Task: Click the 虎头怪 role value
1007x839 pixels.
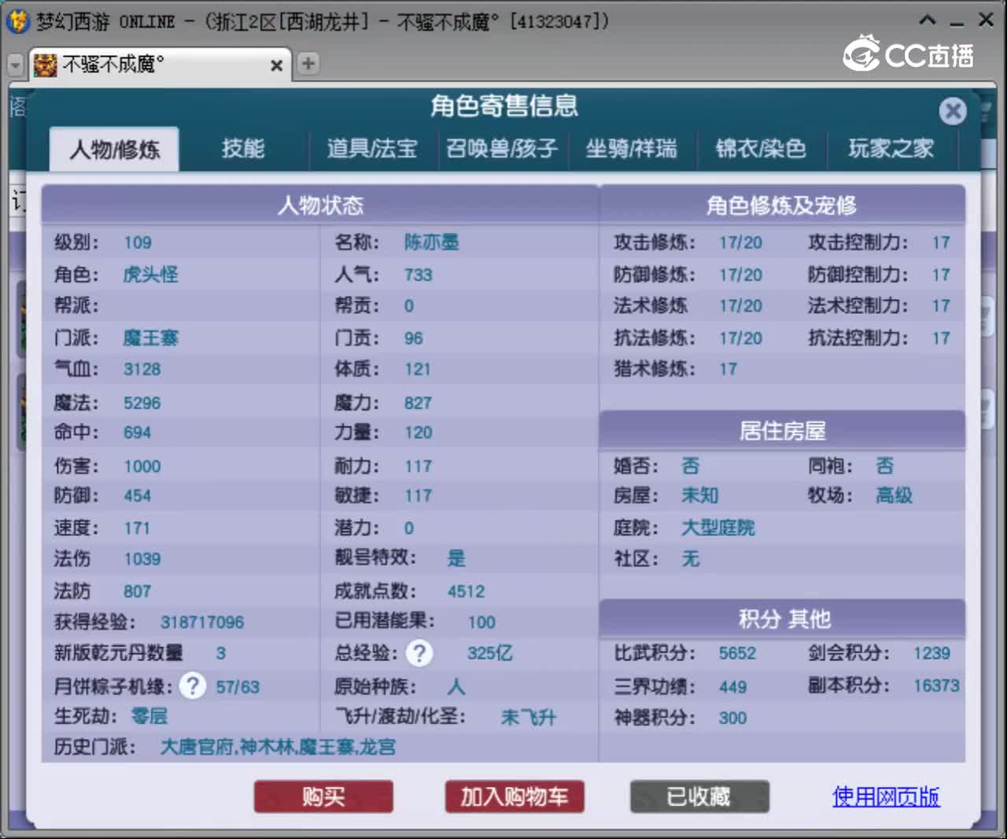Action: tap(150, 275)
